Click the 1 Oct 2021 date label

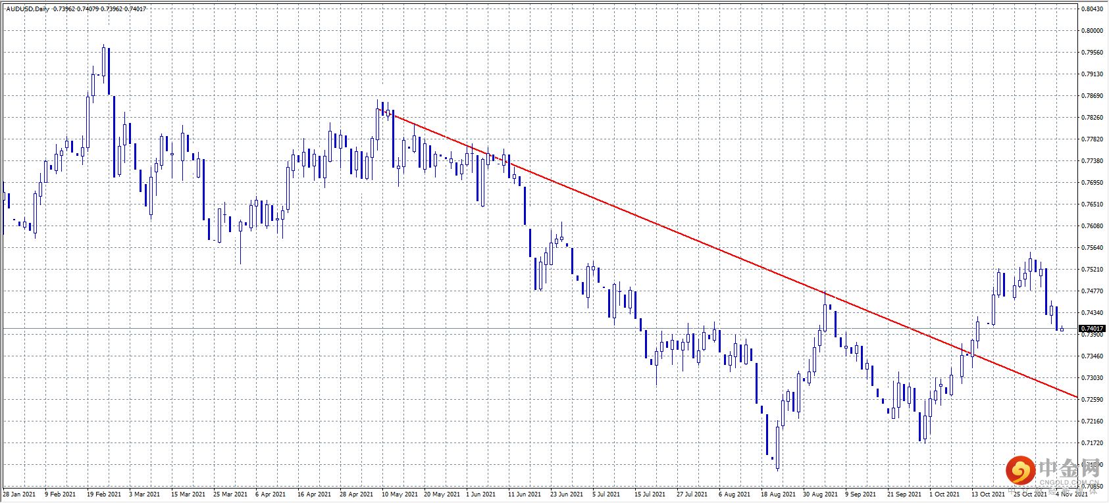944,494
